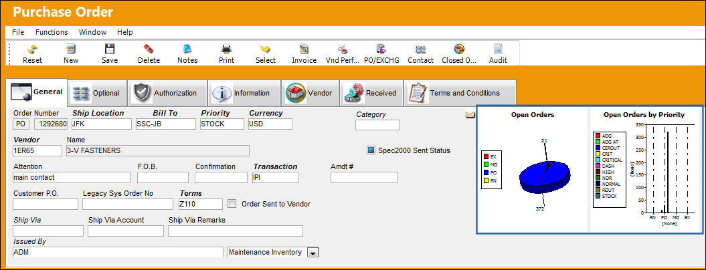The width and height of the screenshot is (706, 270).
Task: Open the Window menu
Action: pyautogui.click(x=93, y=32)
